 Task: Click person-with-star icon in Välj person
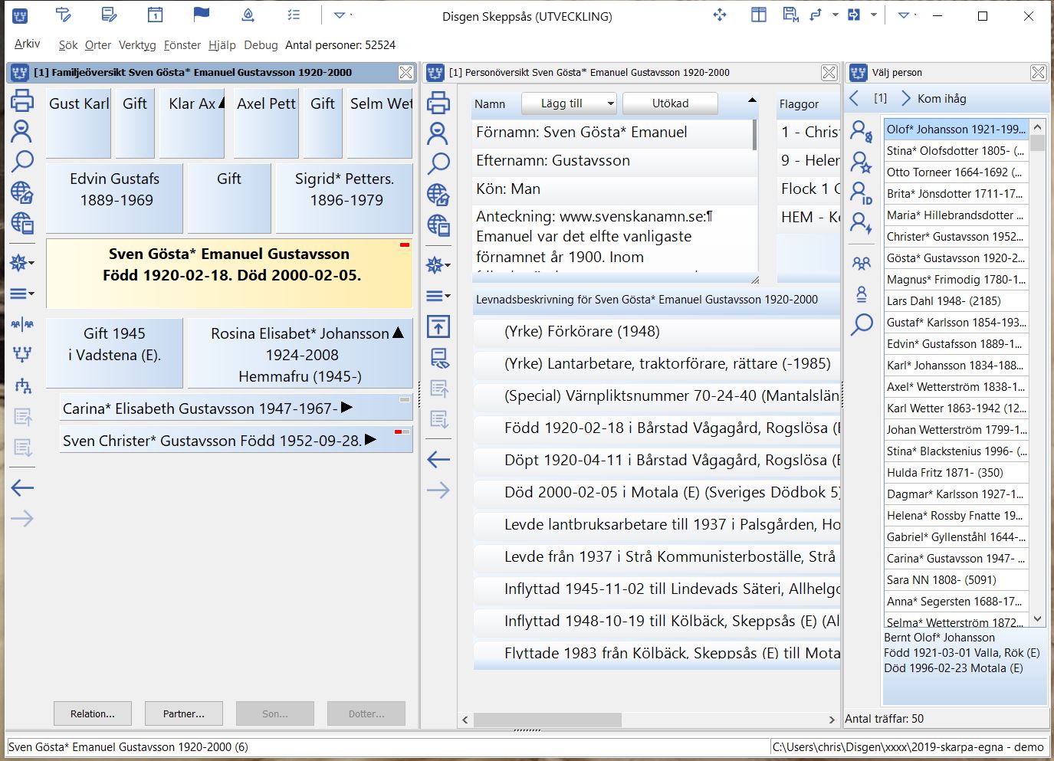[x=862, y=162]
